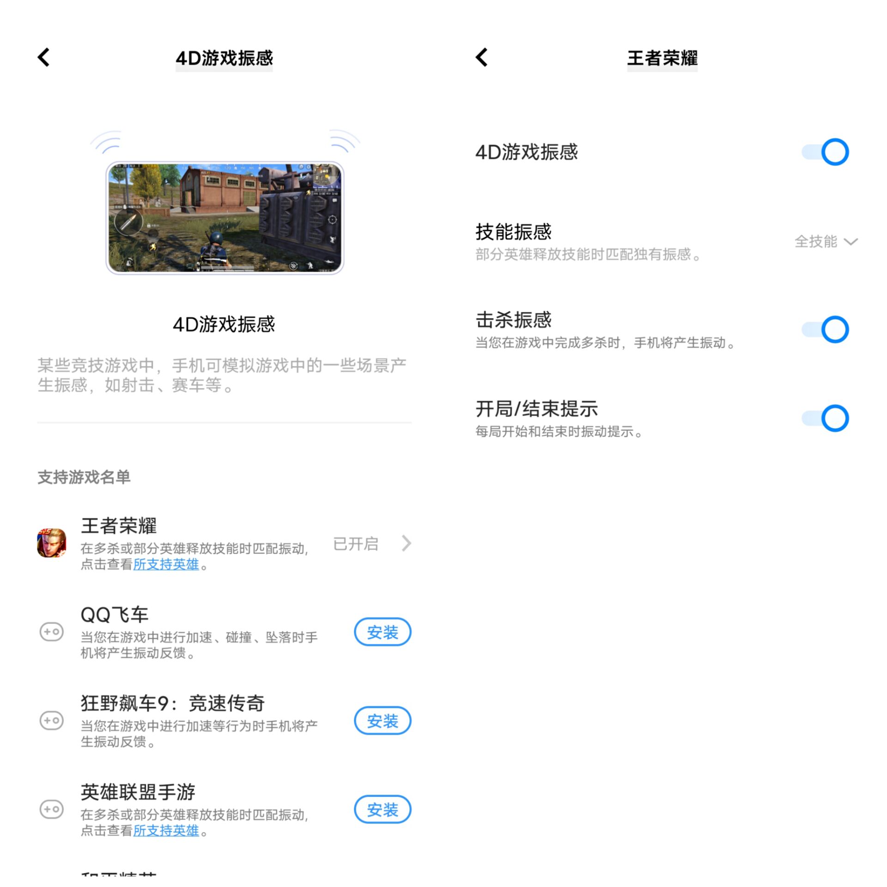
Task: Tap description 当您在游戏中完成多杀时
Action: pyautogui.click(x=606, y=343)
